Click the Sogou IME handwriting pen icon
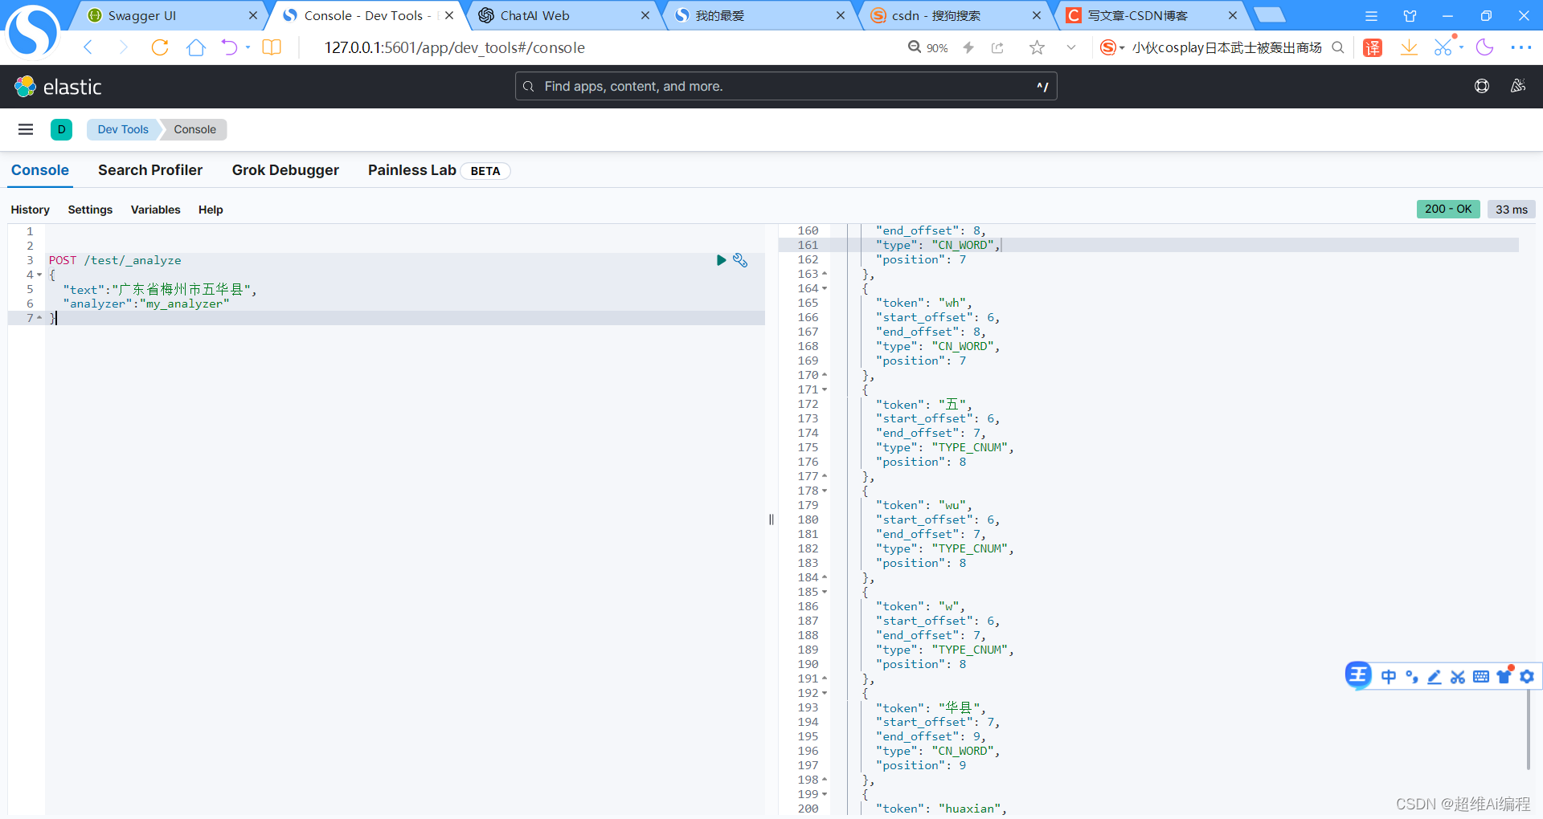Viewport: 1543px width, 819px height. 1435,676
